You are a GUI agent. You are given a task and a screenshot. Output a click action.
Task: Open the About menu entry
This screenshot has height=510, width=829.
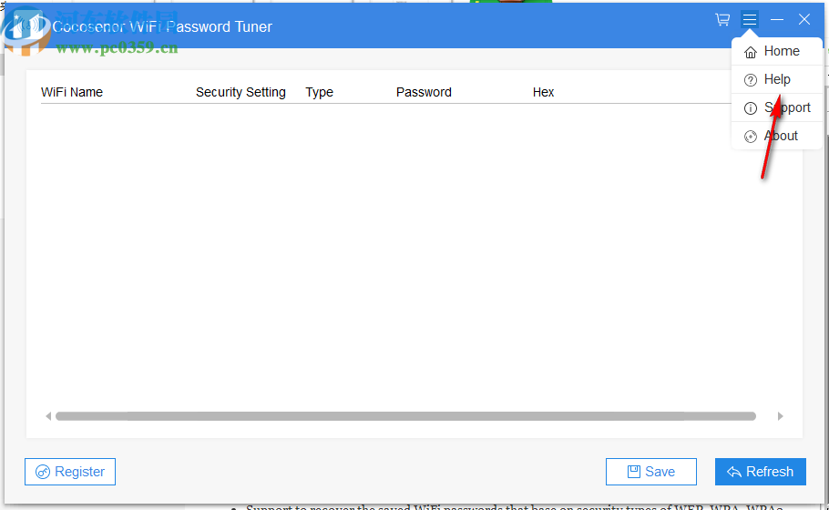777,136
